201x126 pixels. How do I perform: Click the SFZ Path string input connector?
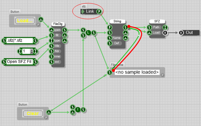pos(149,28)
